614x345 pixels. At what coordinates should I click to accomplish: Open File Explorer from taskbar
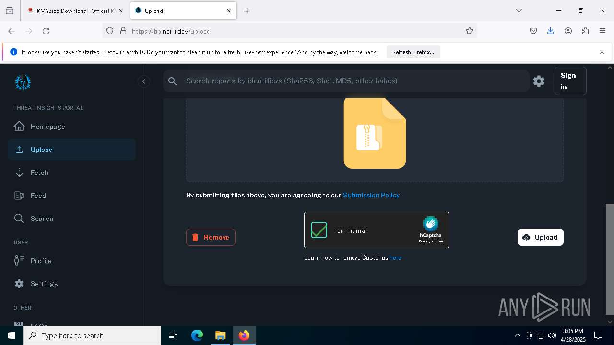(x=220, y=335)
